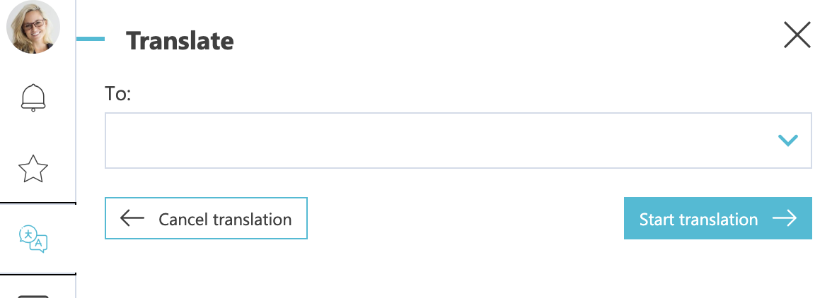832x298 pixels.
Task: Click the right arrow in Start translation
Action: point(785,218)
